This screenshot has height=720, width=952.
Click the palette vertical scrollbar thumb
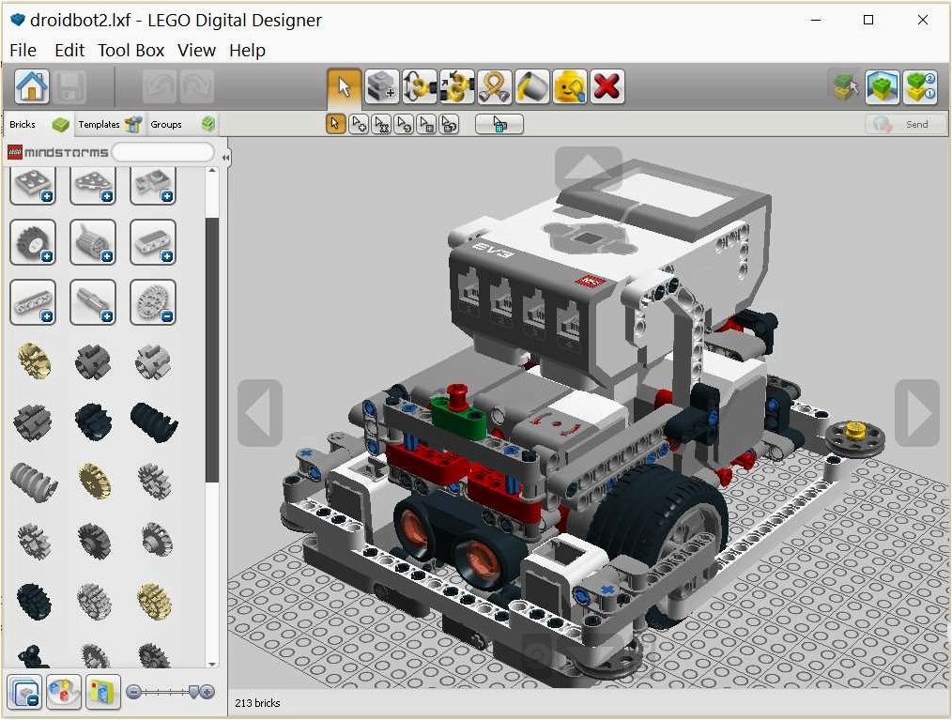pyautogui.click(x=212, y=350)
